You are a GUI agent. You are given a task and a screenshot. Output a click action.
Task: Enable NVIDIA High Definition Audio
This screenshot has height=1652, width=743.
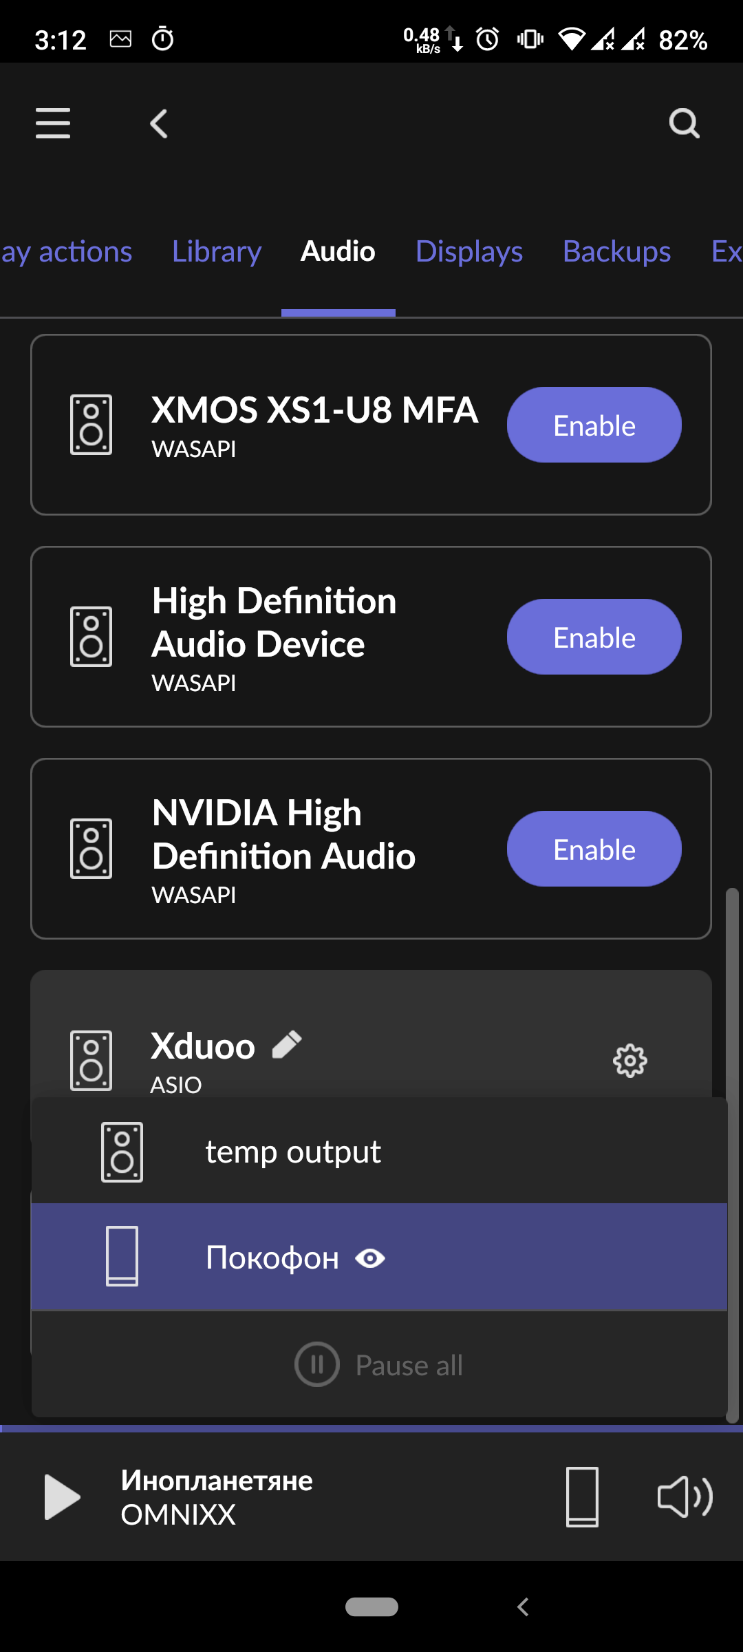[x=594, y=849]
